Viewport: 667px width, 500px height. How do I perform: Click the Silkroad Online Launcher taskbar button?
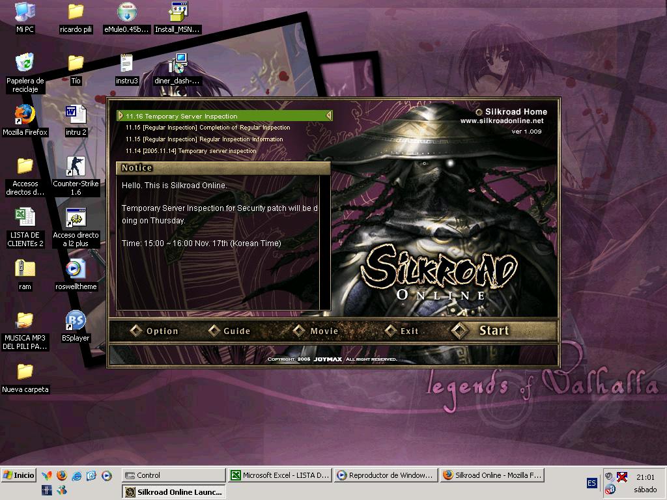click(173, 492)
